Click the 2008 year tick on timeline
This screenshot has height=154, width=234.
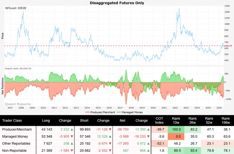[x=21, y=108]
